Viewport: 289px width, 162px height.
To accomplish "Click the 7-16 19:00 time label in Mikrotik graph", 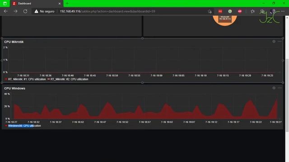I will click(x=157, y=76).
